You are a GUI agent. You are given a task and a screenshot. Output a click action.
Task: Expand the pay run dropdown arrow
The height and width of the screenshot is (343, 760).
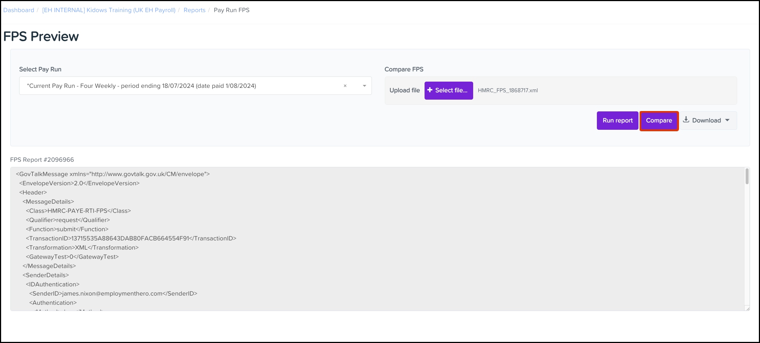click(364, 86)
